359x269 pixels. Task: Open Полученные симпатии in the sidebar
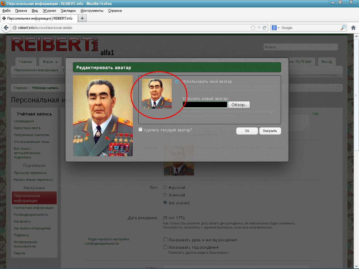[31, 135]
